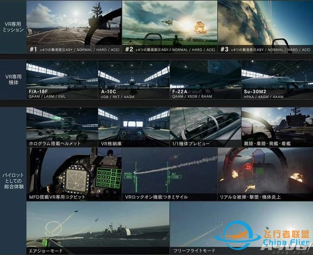This screenshot has height=255, width=313.
Task: Click the UGB / RKT / 4AGM weapons text
Action: click(x=117, y=97)
